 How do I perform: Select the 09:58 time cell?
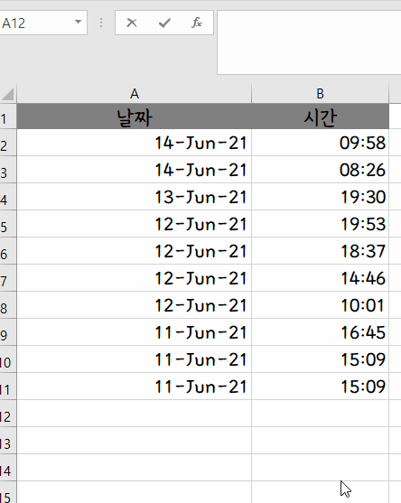320,143
